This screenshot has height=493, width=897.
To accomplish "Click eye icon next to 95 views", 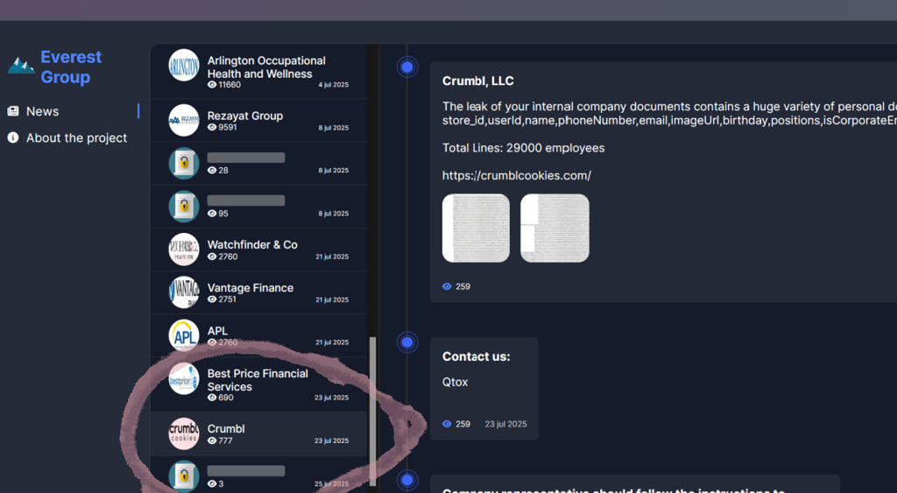I will [x=212, y=214].
